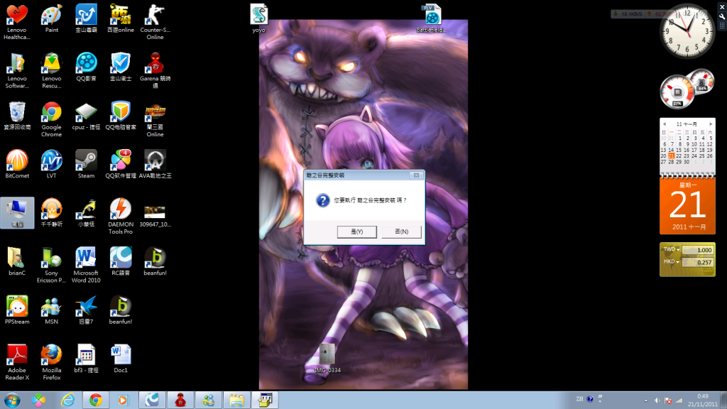Image resolution: width=727 pixels, height=409 pixels.
Task: Open the four-color clover taskbar icon
Action: click(40, 400)
